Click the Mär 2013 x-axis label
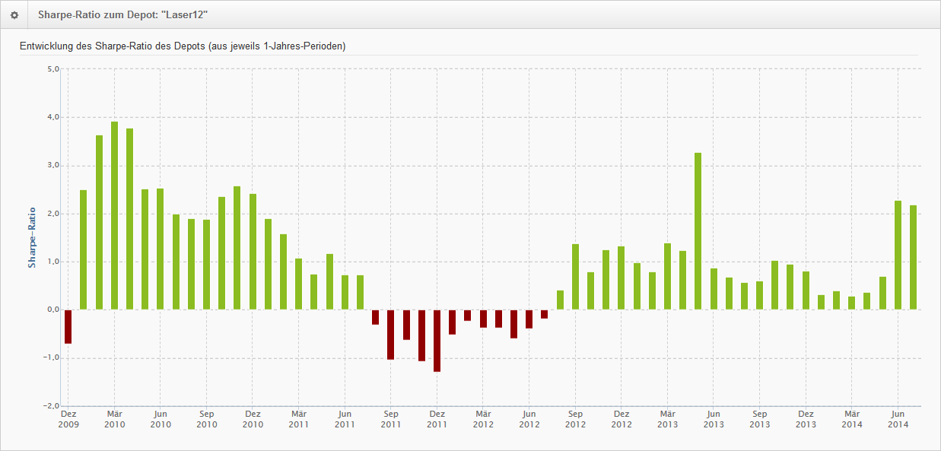Screen dimensions: 941x451 (667, 419)
